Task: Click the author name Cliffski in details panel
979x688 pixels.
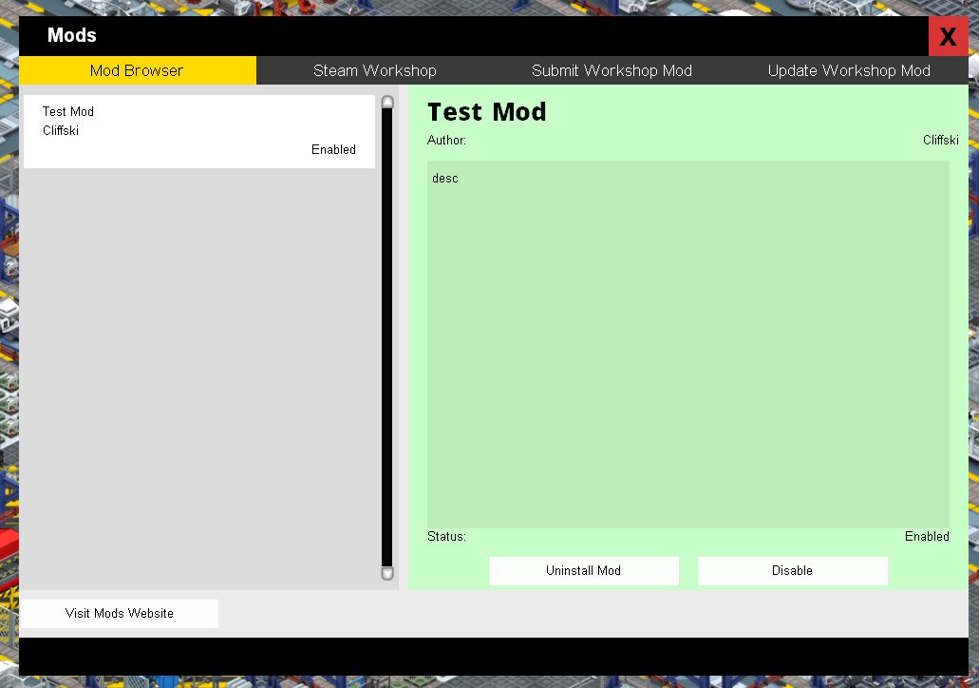Action: (x=940, y=141)
